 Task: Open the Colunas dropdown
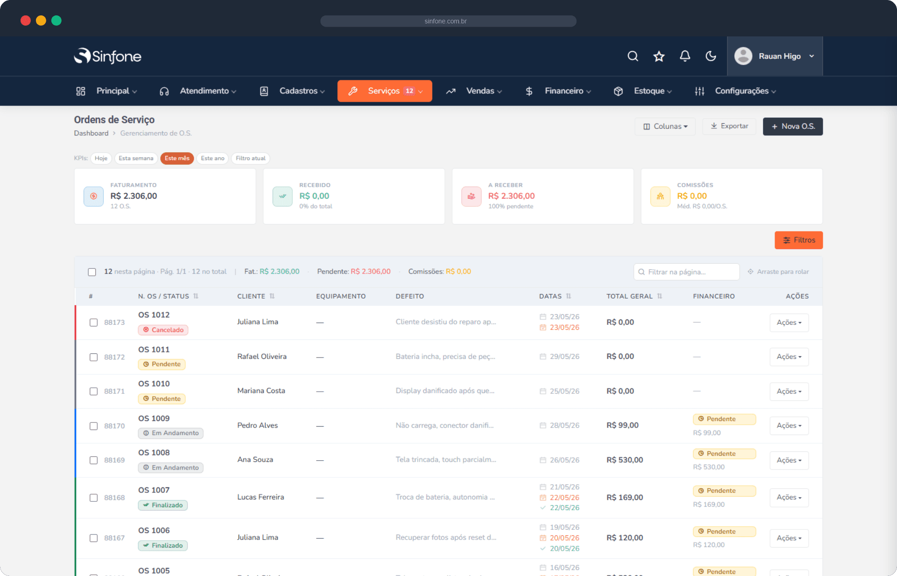pyautogui.click(x=665, y=126)
